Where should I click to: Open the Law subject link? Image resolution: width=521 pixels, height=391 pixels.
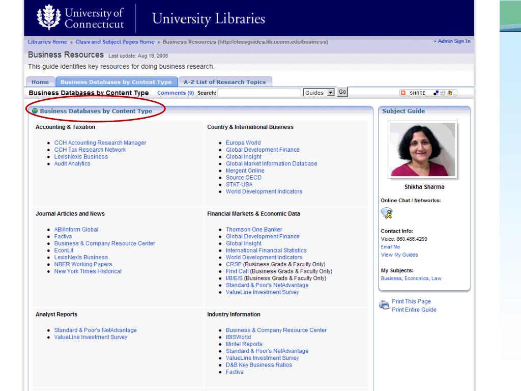tap(436, 278)
